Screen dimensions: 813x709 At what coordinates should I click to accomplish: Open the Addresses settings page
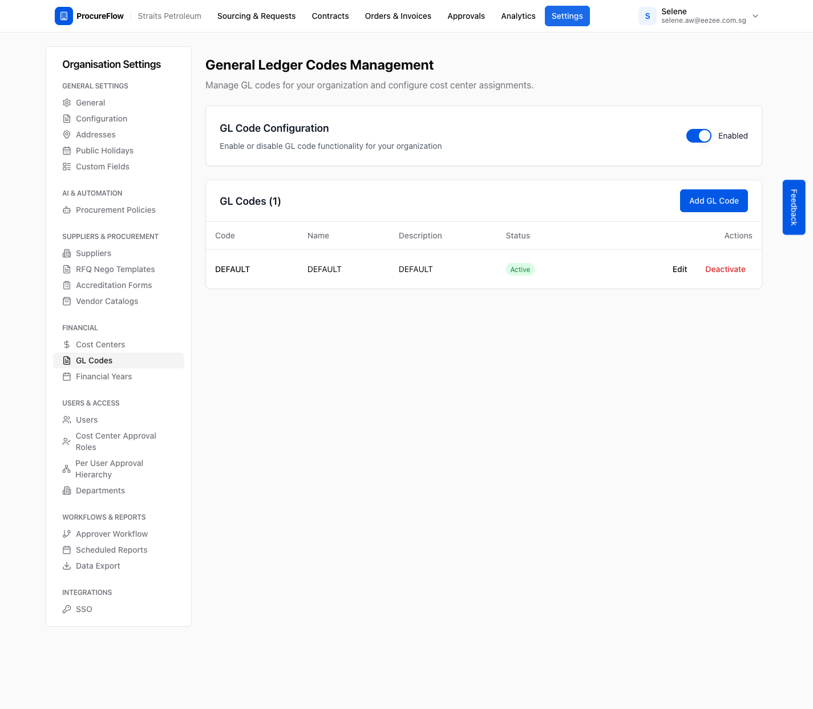tap(119, 135)
